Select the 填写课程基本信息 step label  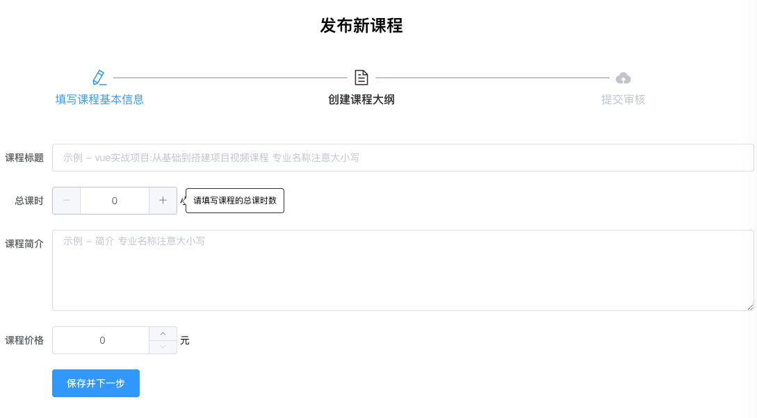coord(99,99)
